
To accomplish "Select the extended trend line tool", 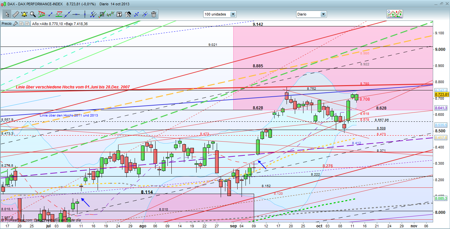I will coord(67,14).
